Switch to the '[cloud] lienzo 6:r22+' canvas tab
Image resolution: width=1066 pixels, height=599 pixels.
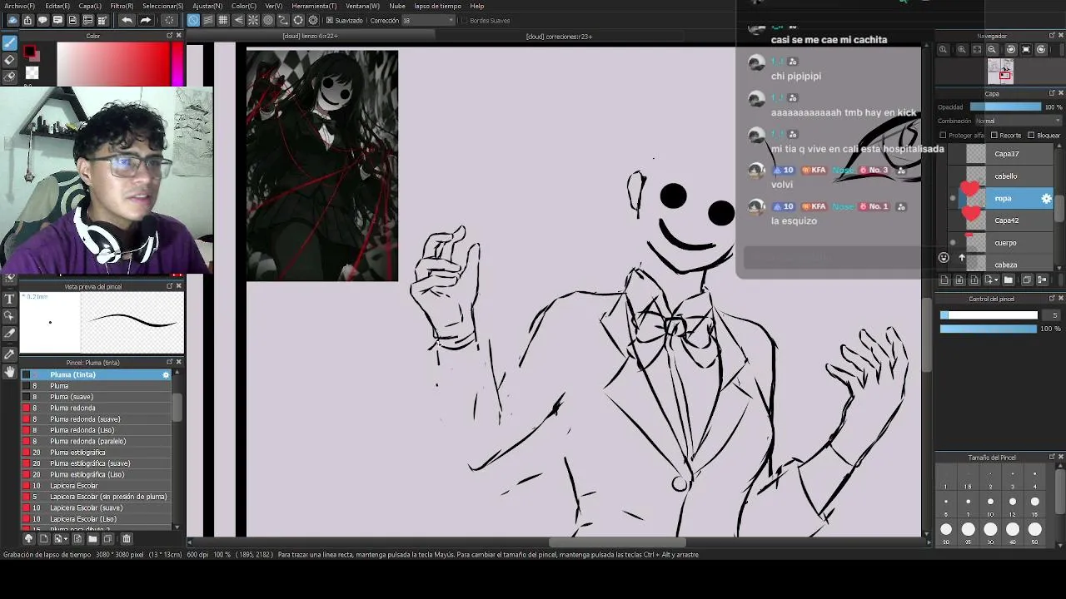[x=311, y=37]
